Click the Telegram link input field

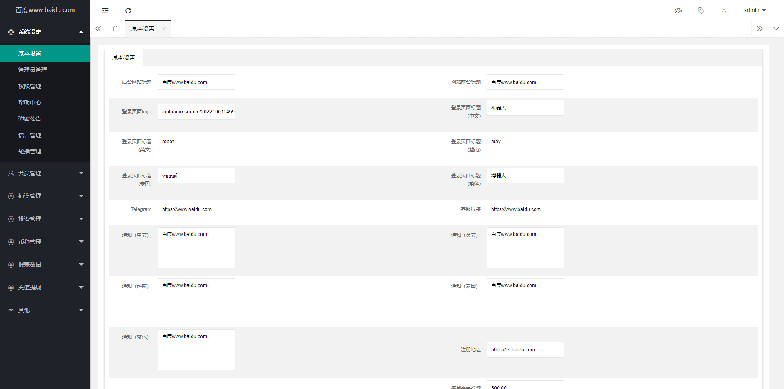(196, 209)
